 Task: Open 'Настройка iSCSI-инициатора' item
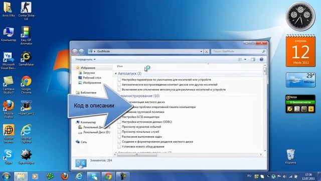[140, 117]
